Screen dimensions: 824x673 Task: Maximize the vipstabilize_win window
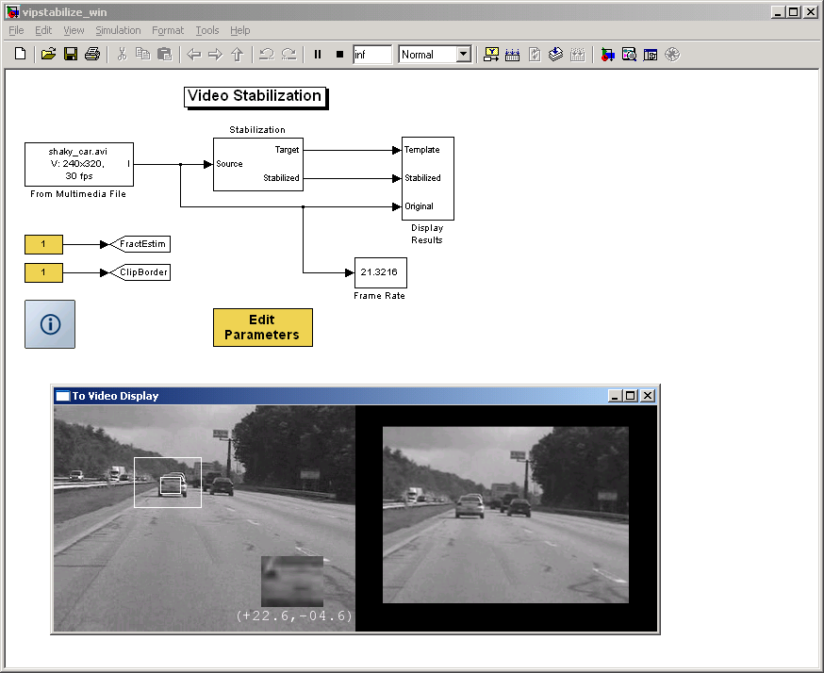click(x=794, y=11)
